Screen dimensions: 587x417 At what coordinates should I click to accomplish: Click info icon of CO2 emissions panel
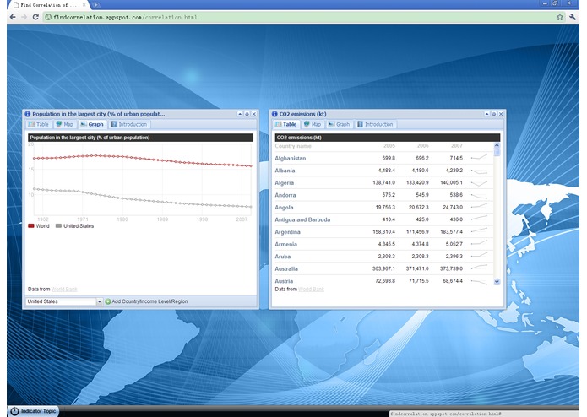[274, 114]
